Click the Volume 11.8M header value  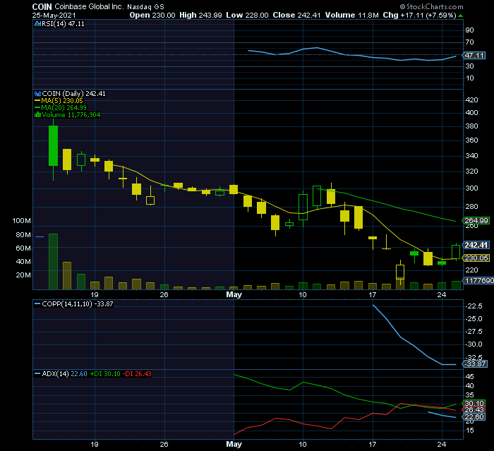[352, 15]
